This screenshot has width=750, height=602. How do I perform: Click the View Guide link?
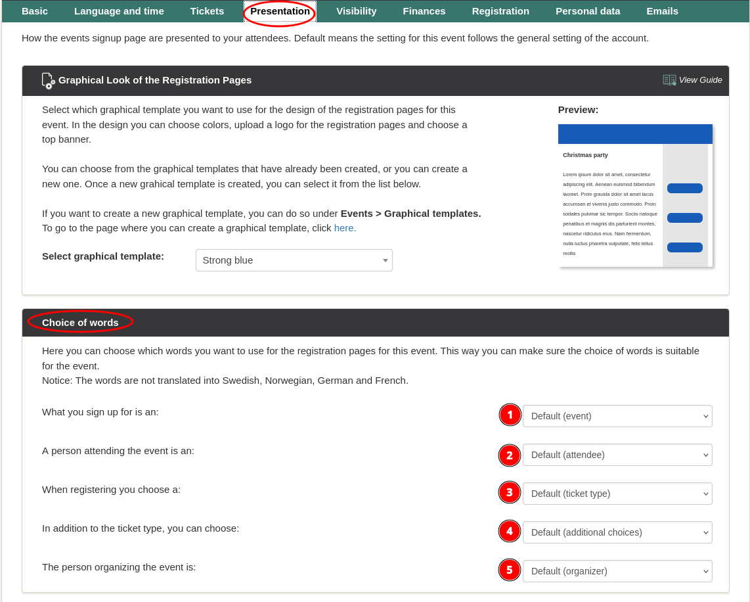click(x=700, y=80)
